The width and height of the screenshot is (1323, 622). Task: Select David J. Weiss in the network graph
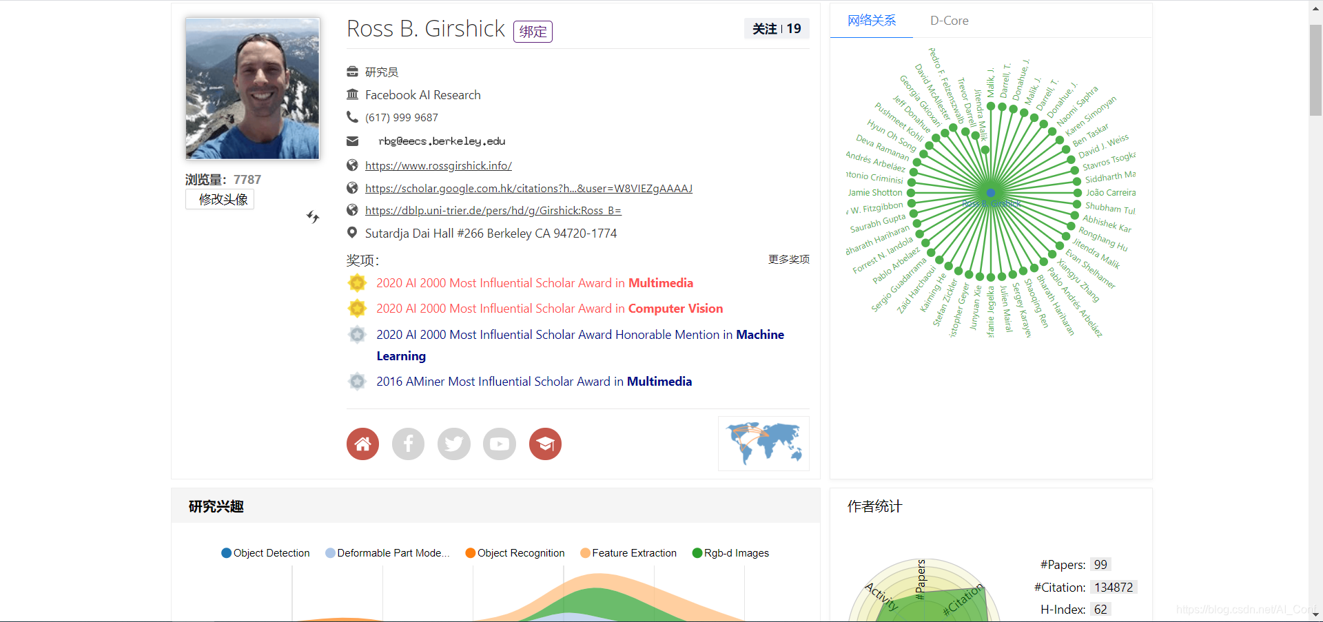(x=1103, y=147)
